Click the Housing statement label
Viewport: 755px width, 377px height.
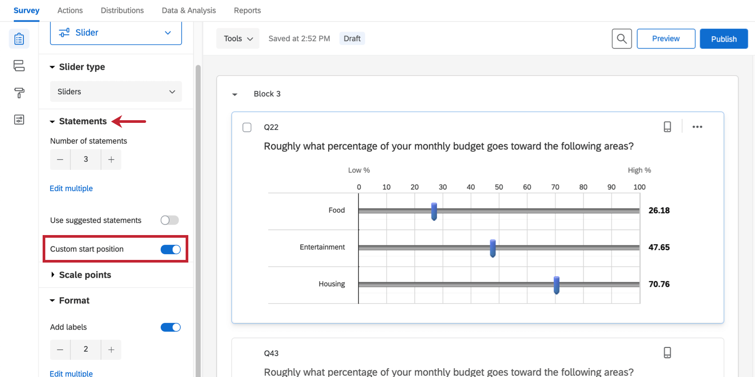(332, 284)
